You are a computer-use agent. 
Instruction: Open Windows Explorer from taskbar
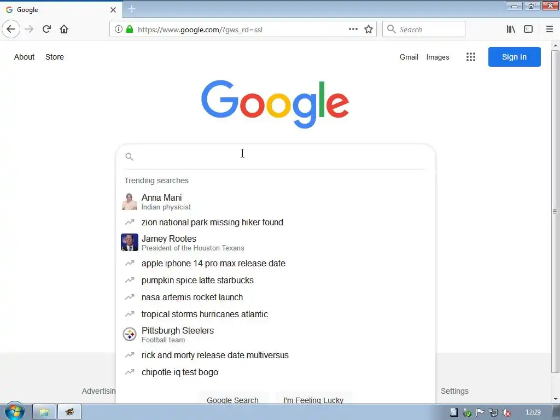(44, 412)
